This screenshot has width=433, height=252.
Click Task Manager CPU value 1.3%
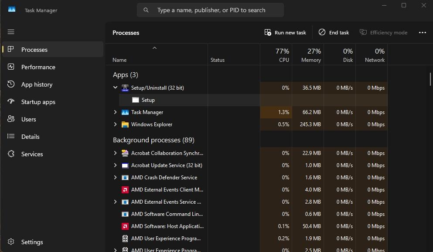coord(283,112)
